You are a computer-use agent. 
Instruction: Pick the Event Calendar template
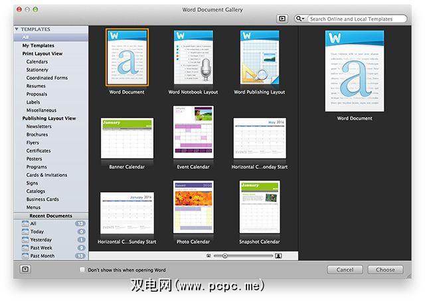[193, 132]
